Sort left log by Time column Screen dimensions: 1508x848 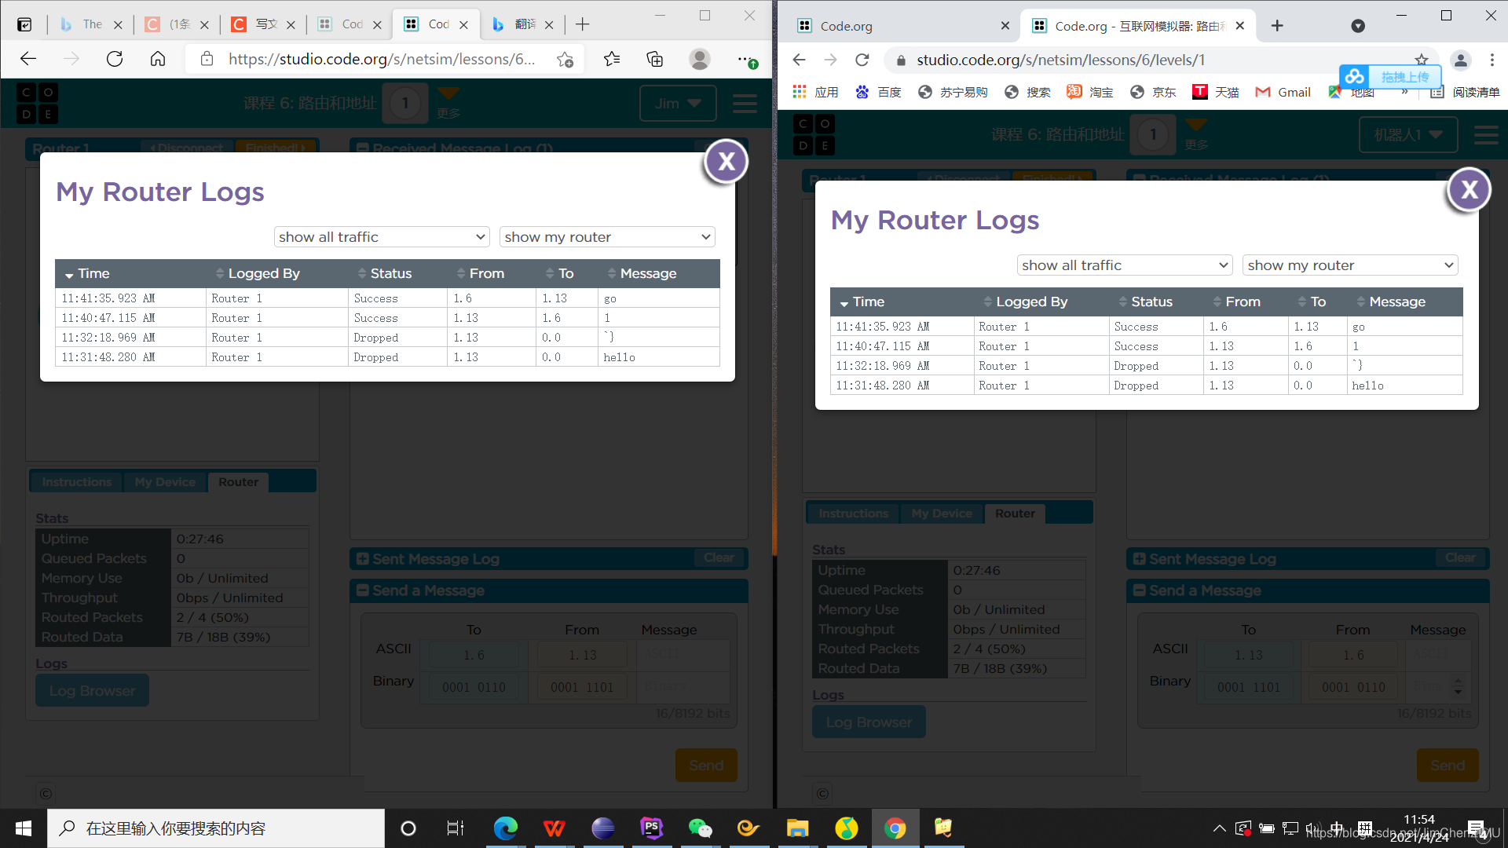[x=93, y=273]
